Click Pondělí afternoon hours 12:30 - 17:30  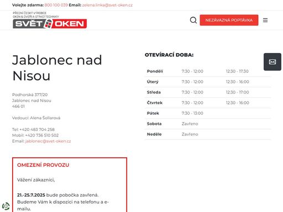237,71
